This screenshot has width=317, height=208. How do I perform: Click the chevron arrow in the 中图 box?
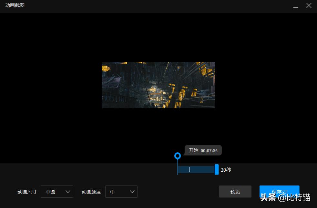click(x=68, y=192)
